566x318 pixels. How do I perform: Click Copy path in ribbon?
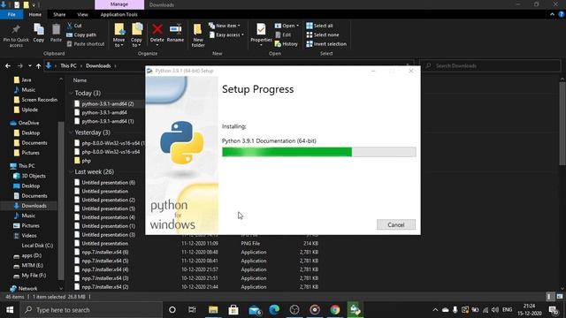(81, 35)
